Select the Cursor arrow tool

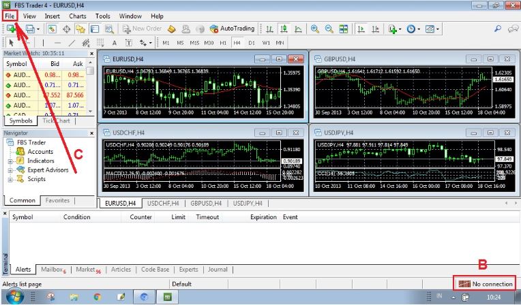point(12,43)
